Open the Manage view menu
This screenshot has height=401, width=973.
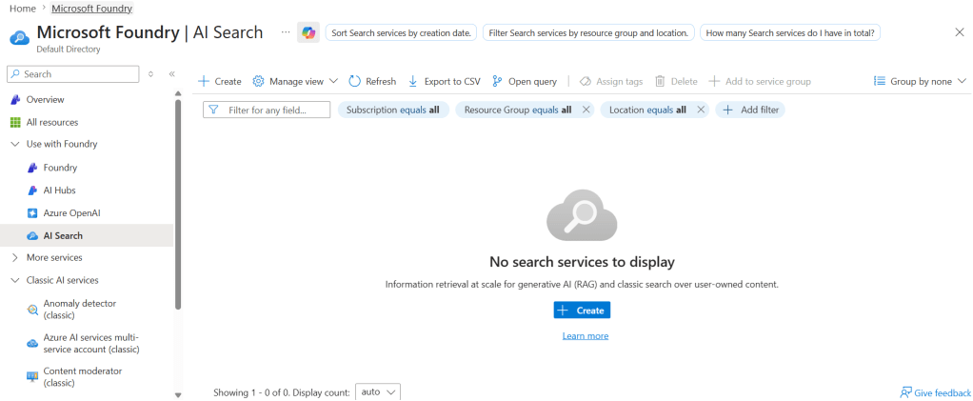tap(295, 82)
